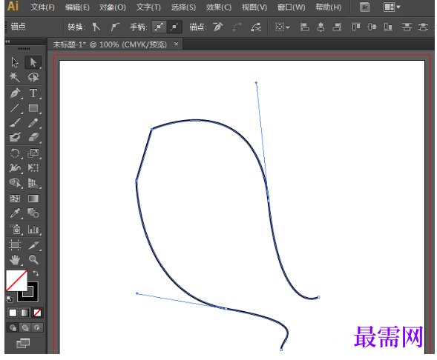Open the 效果(C) menu
437x360 pixels.
(218, 7)
